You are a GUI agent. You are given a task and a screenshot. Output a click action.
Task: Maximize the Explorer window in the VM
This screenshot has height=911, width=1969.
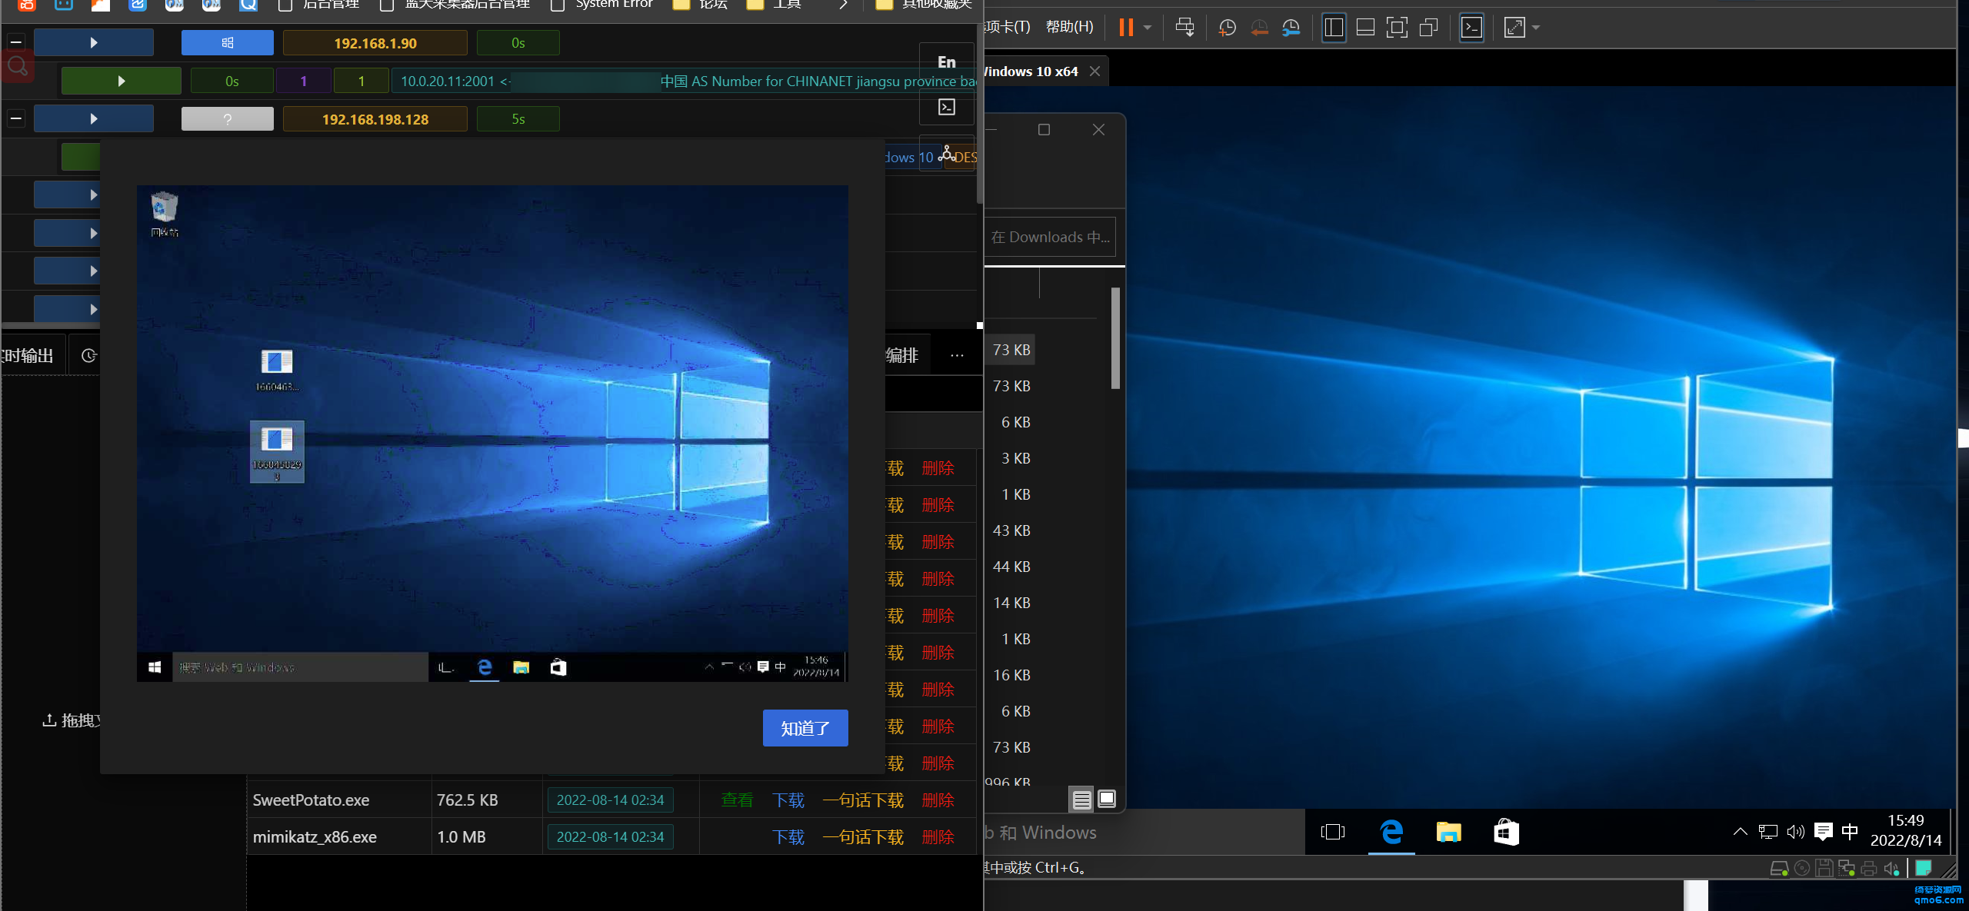[x=1044, y=129]
